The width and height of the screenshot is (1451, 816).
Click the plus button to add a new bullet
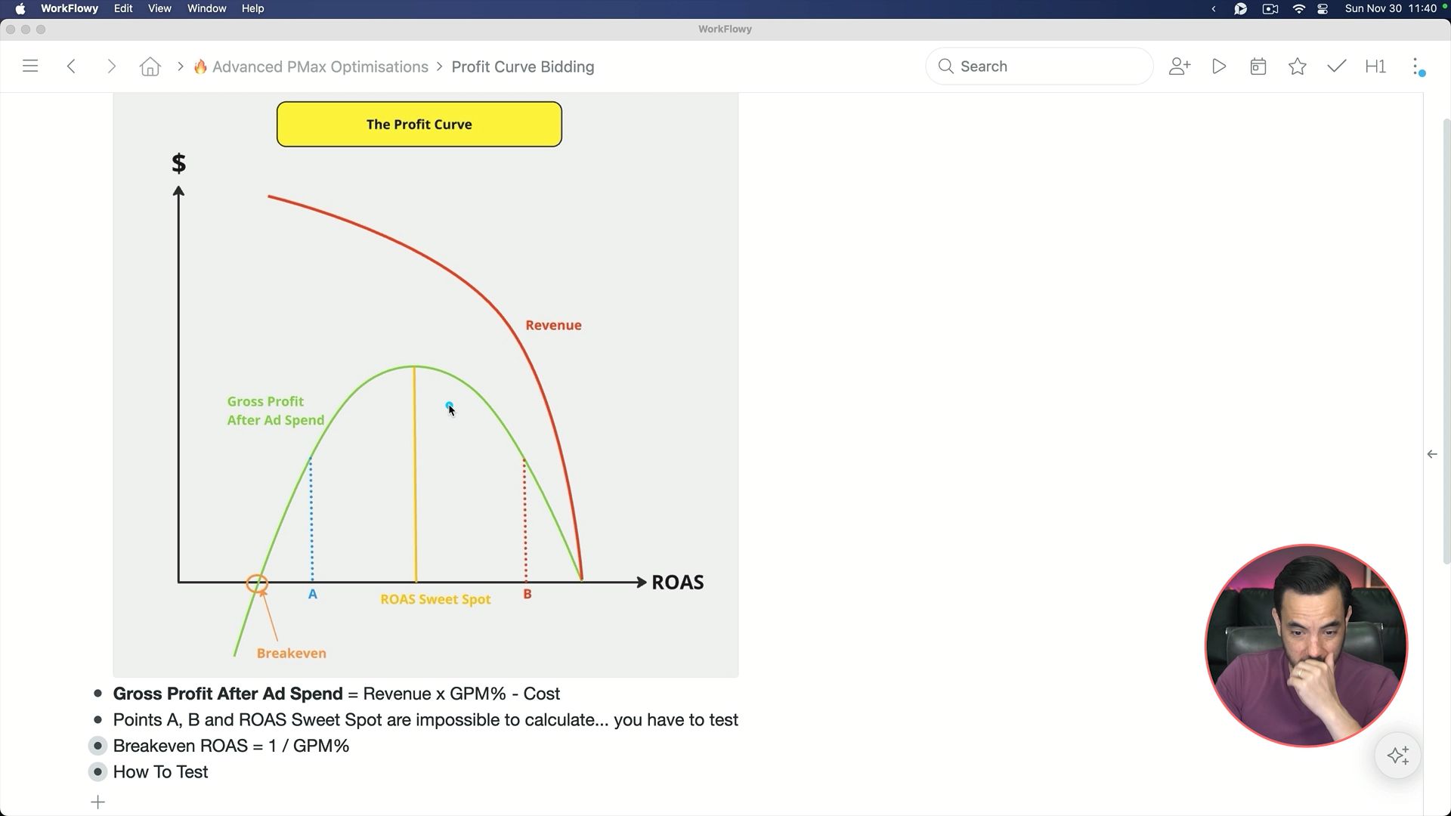(x=97, y=802)
